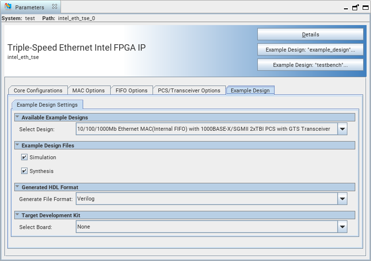Open the MAC Options tab
Screen dimensions: 371x261
[x=89, y=90]
